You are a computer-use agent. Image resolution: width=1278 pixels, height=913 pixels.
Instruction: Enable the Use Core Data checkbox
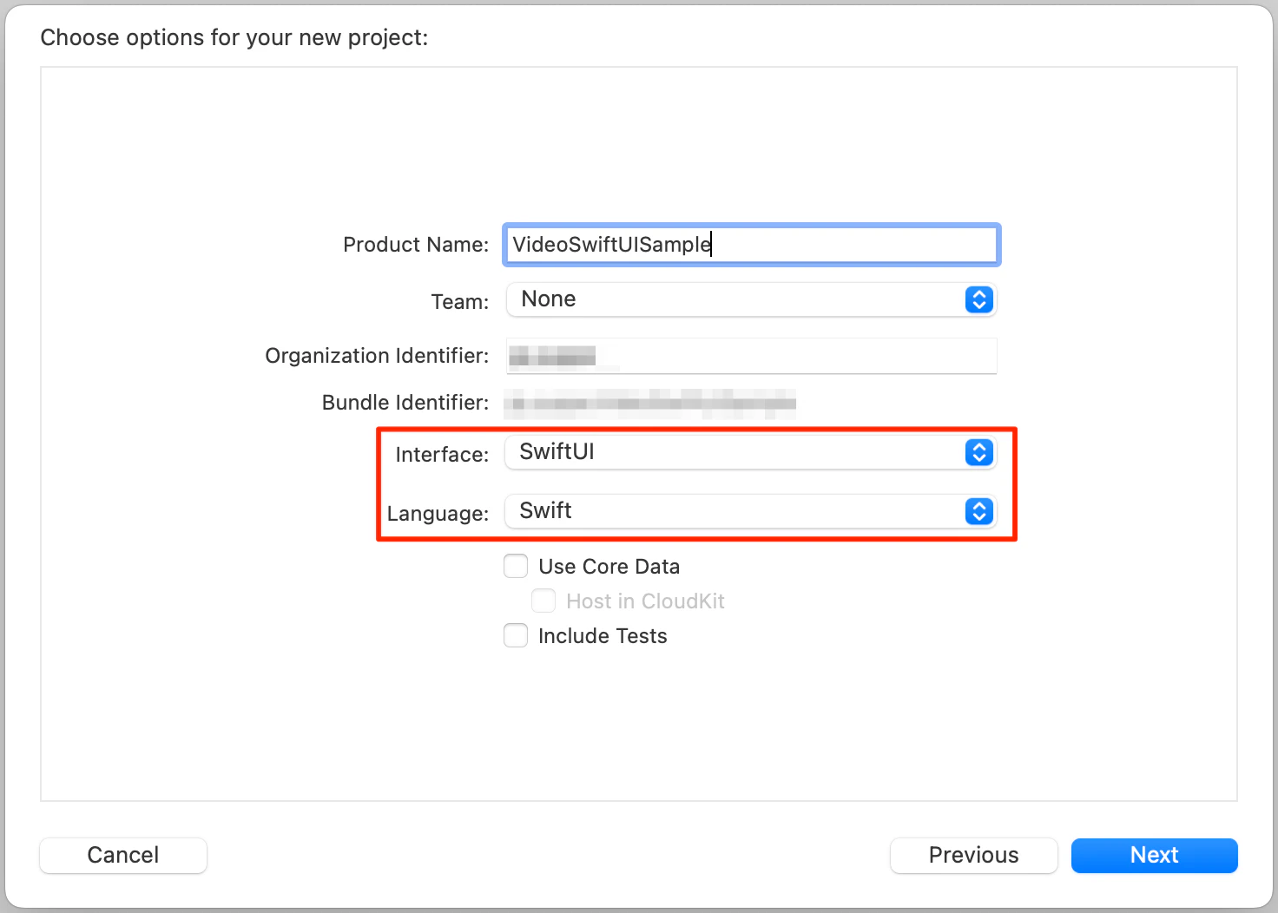click(516, 567)
